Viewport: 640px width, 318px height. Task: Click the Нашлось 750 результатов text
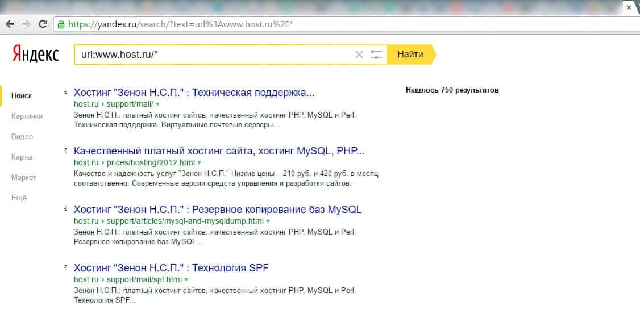click(452, 90)
